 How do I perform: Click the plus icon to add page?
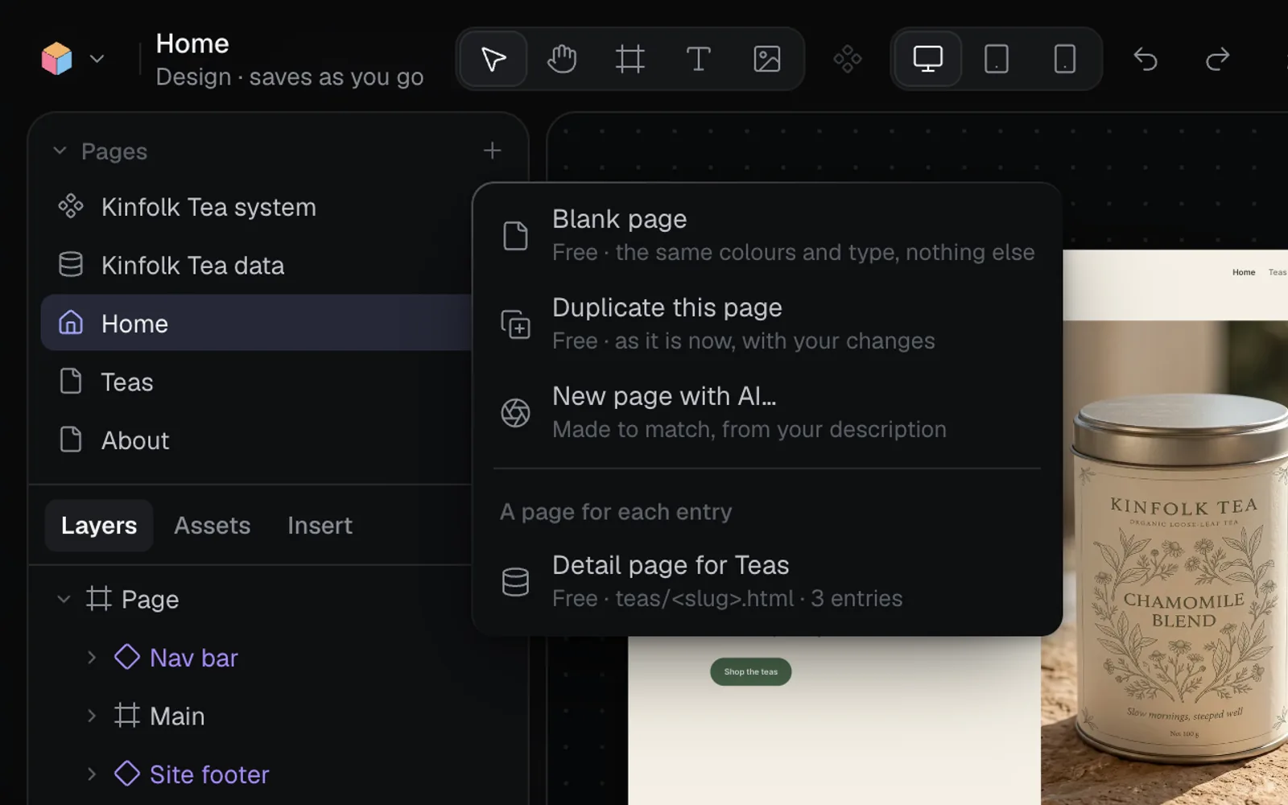coord(492,151)
